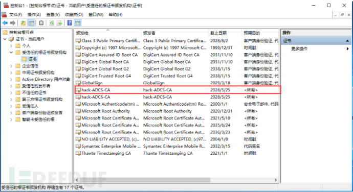Select the highlighted hack-ADCS-CA certificate row
The image size is (353, 192).
178,90
